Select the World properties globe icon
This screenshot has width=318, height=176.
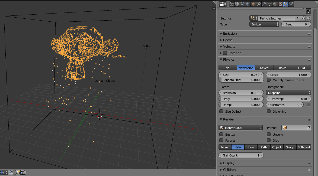248,4
